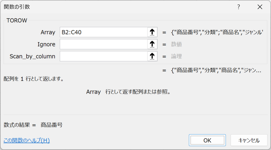Screen dimensions: 271x150
Task: Click the Scan_by_column range-select arrow
Action: point(152,56)
